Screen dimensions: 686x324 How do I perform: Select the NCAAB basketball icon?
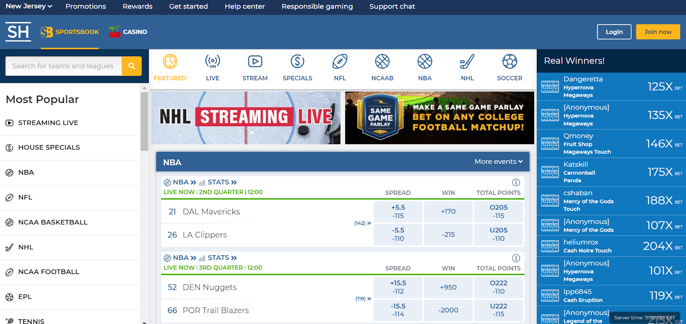click(x=382, y=61)
